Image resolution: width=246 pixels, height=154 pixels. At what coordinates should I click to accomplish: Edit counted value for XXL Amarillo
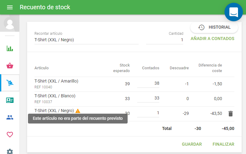coord(148,83)
